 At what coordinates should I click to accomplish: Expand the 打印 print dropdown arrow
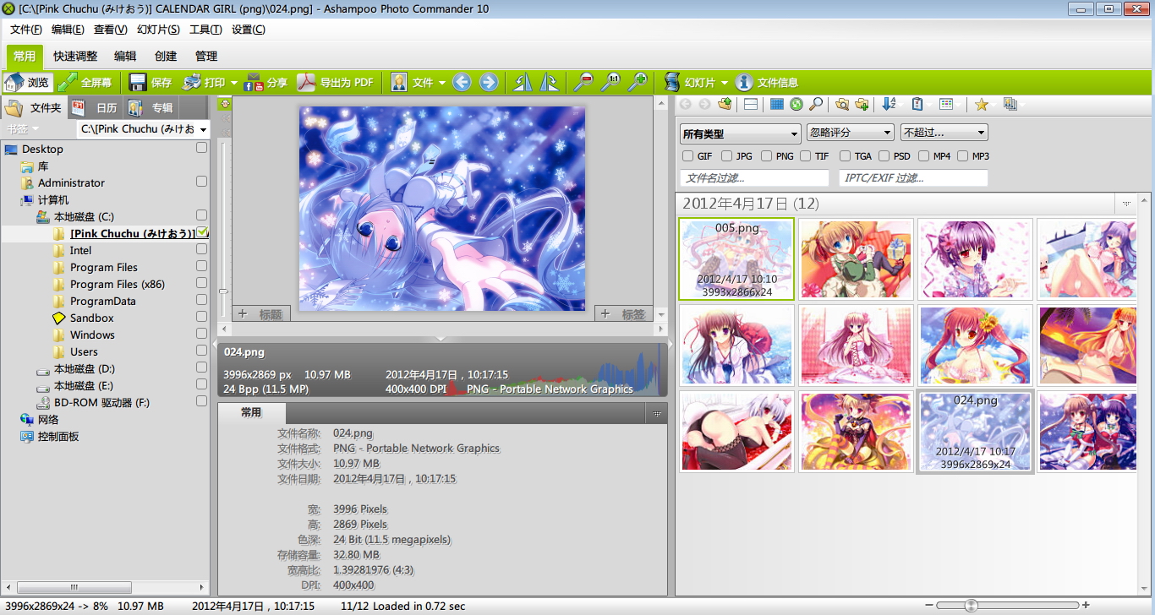233,83
